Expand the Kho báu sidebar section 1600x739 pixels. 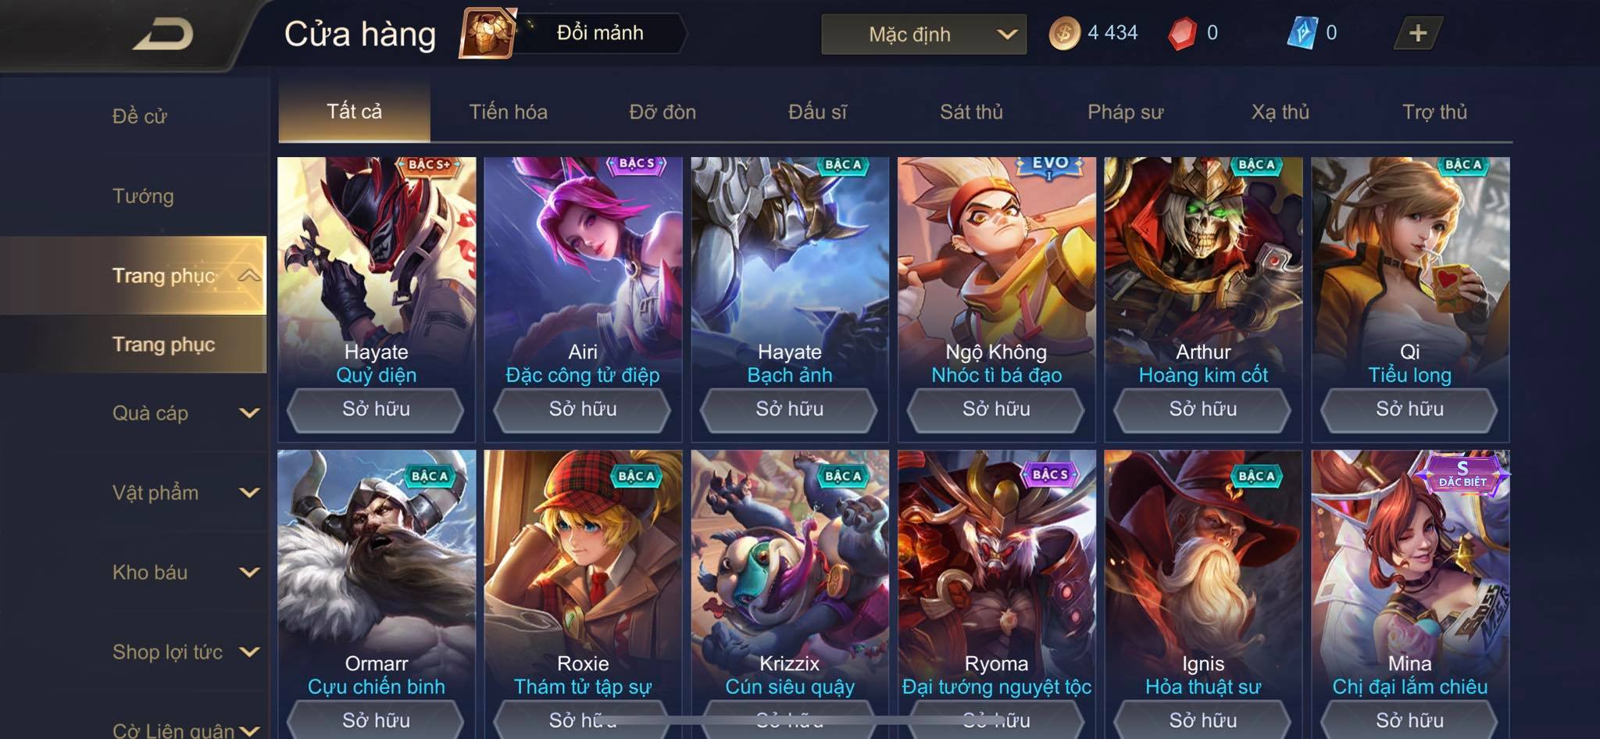pos(249,573)
